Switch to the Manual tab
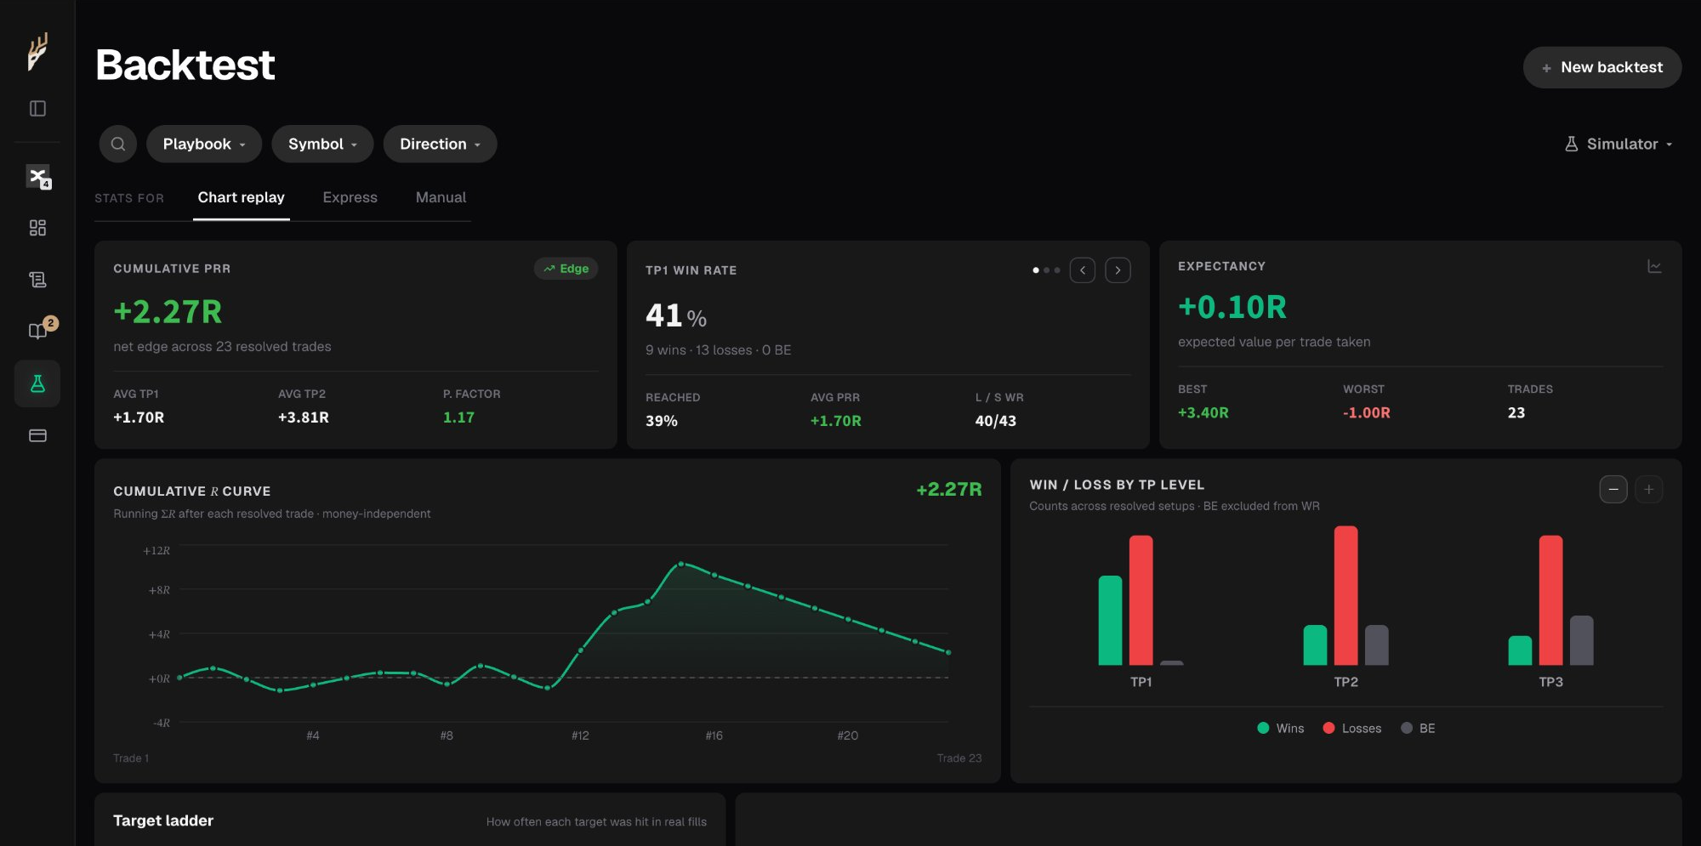Viewport: 1701px width, 846px height. click(x=441, y=197)
